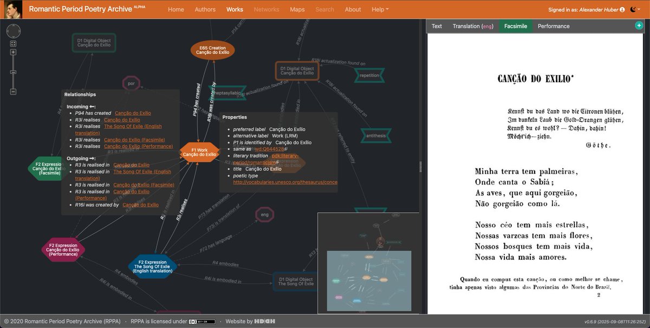The image size is (650, 328).
Task: Click the 'Properties' panel heading
Action: pos(235,117)
